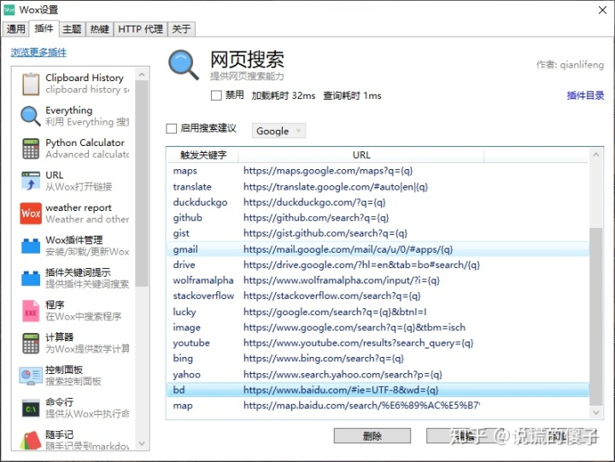Select Clipboard History plugin icon
This screenshot has height=462, width=615.
pos(31,84)
